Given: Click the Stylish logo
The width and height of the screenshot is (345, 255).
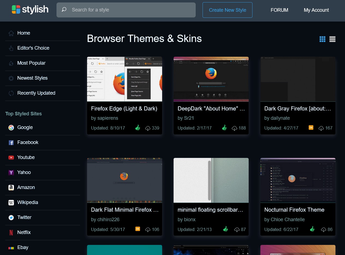Looking at the screenshot, I should 30,10.
